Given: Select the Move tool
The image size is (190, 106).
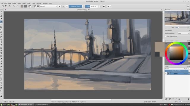Looking at the screenshot, I should pyautogui.click(x=1, y=50).
